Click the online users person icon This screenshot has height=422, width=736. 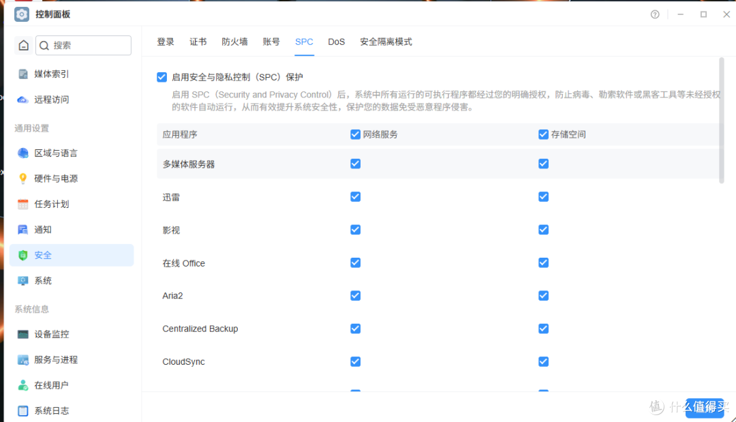tap(22, 385)
